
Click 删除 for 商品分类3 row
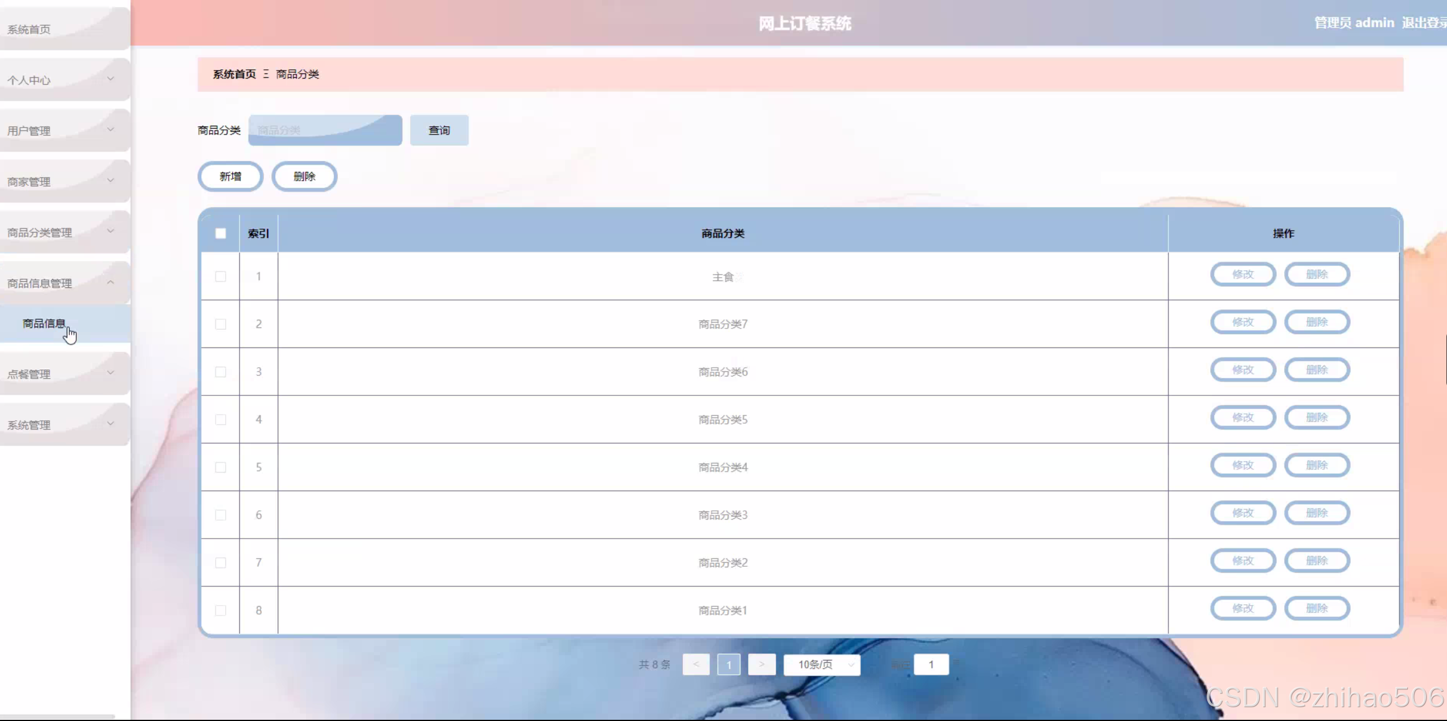[x=1316, y=513]
